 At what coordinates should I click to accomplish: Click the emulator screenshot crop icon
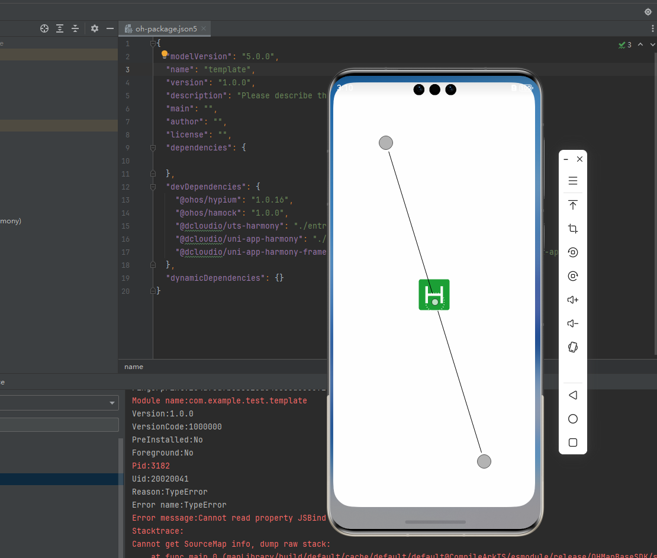tap(573, 229)
